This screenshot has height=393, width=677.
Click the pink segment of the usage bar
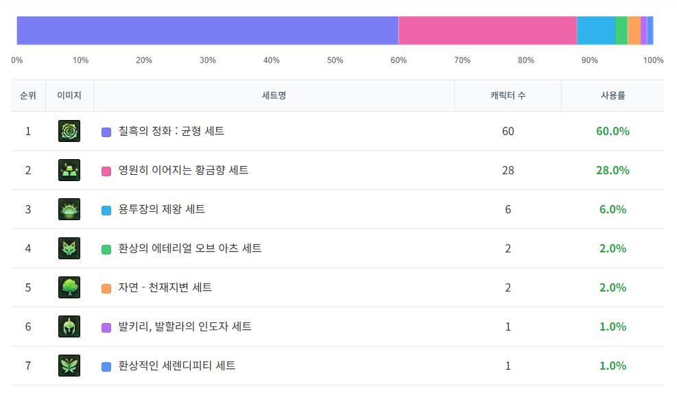pyautogui.click(x=487, y=30)
